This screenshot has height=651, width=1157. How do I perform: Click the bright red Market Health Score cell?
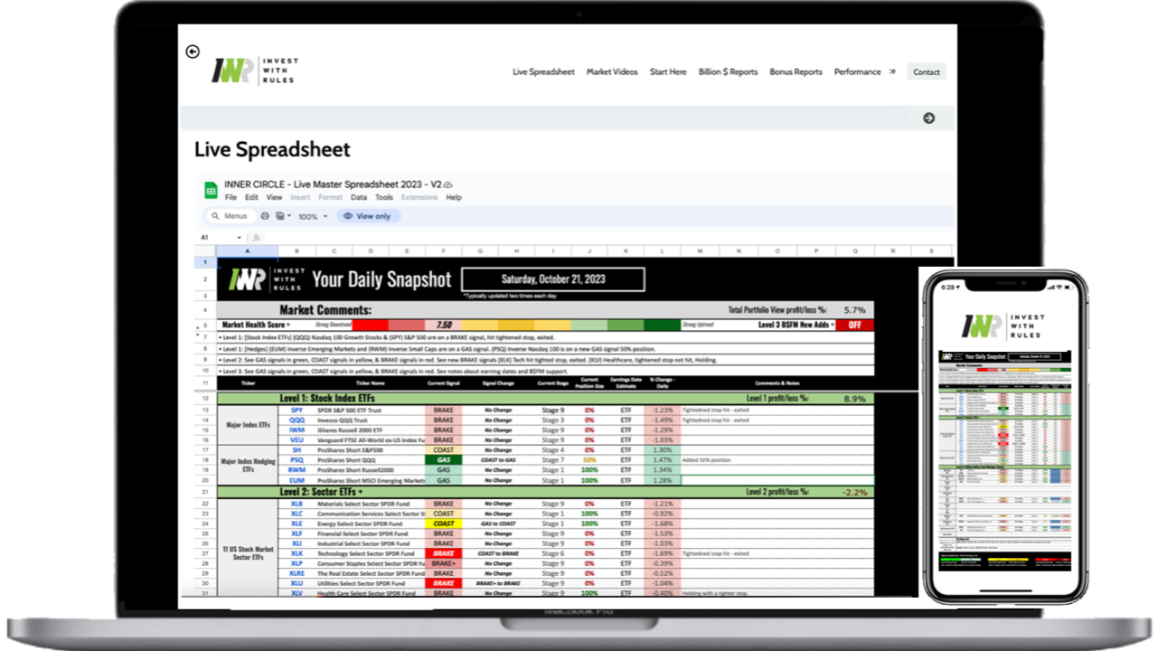[371, 325]
